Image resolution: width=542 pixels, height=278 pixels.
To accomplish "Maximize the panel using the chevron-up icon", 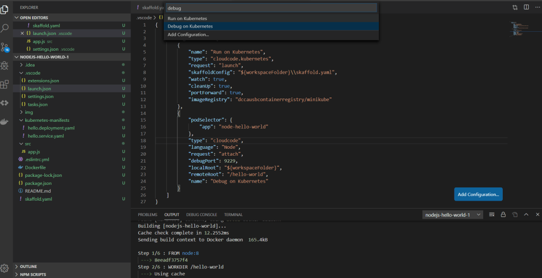I will [526, 214].
